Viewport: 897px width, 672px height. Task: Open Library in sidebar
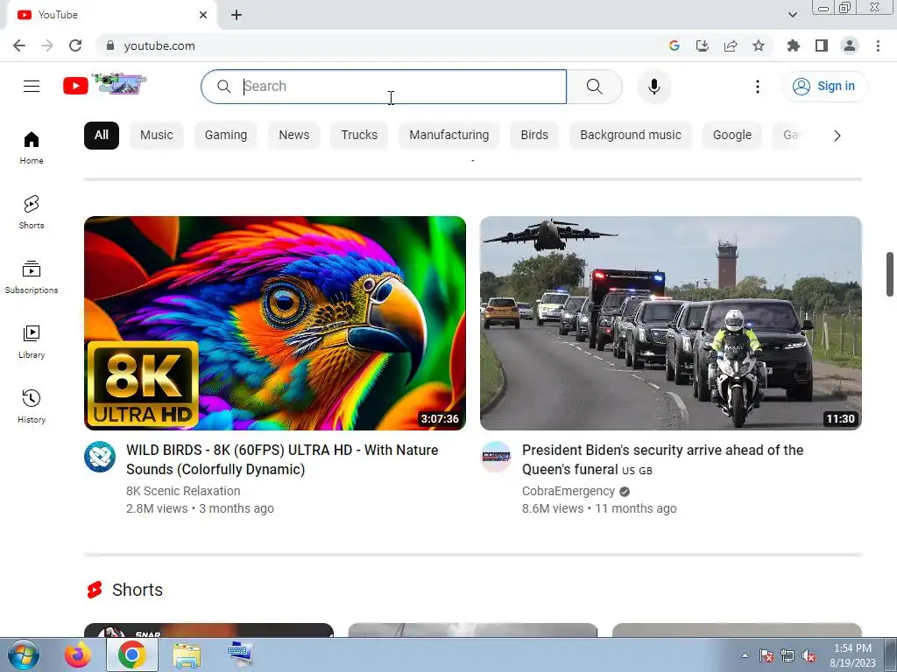tap(32, 342)
